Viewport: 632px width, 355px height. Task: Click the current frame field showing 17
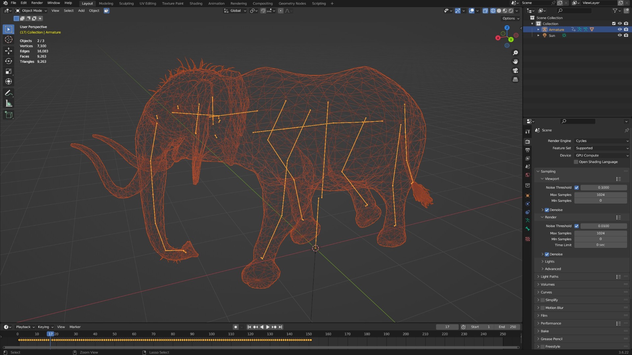(x=447, y=327)
